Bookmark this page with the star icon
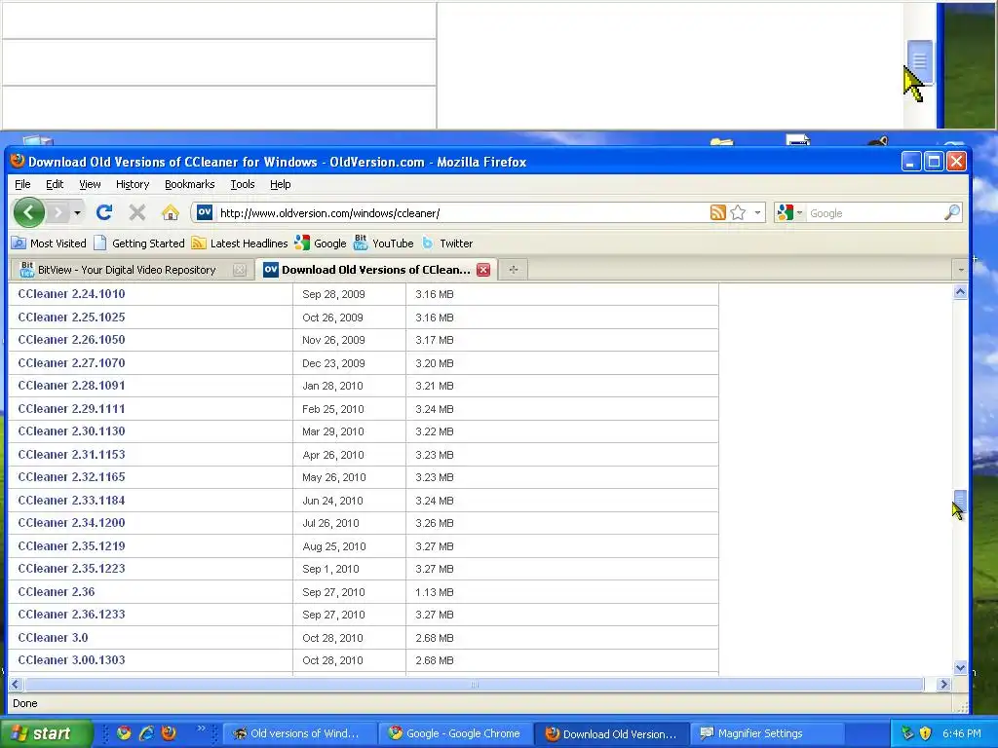The height and width of the screenshot is (748, 998). click(x=738, y=212)
